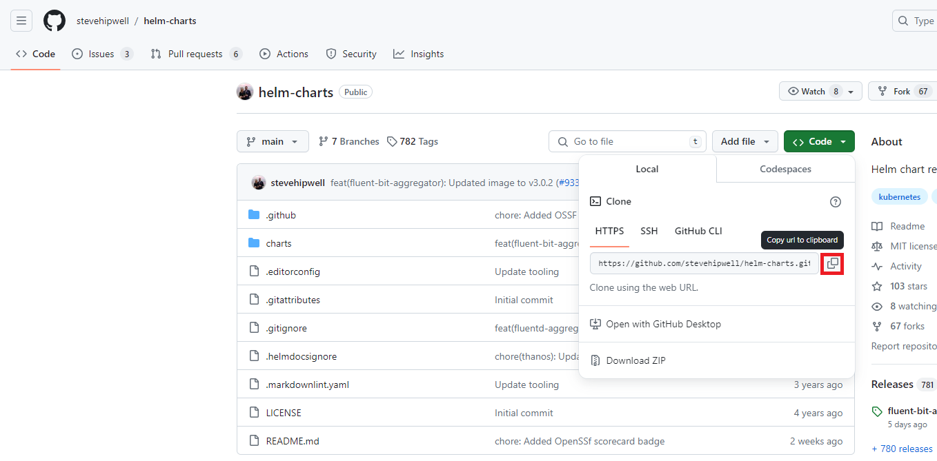Viewport: 937px width, 461px height.
Task: Open the hamburger navigation menu
Action: point(21,21)
